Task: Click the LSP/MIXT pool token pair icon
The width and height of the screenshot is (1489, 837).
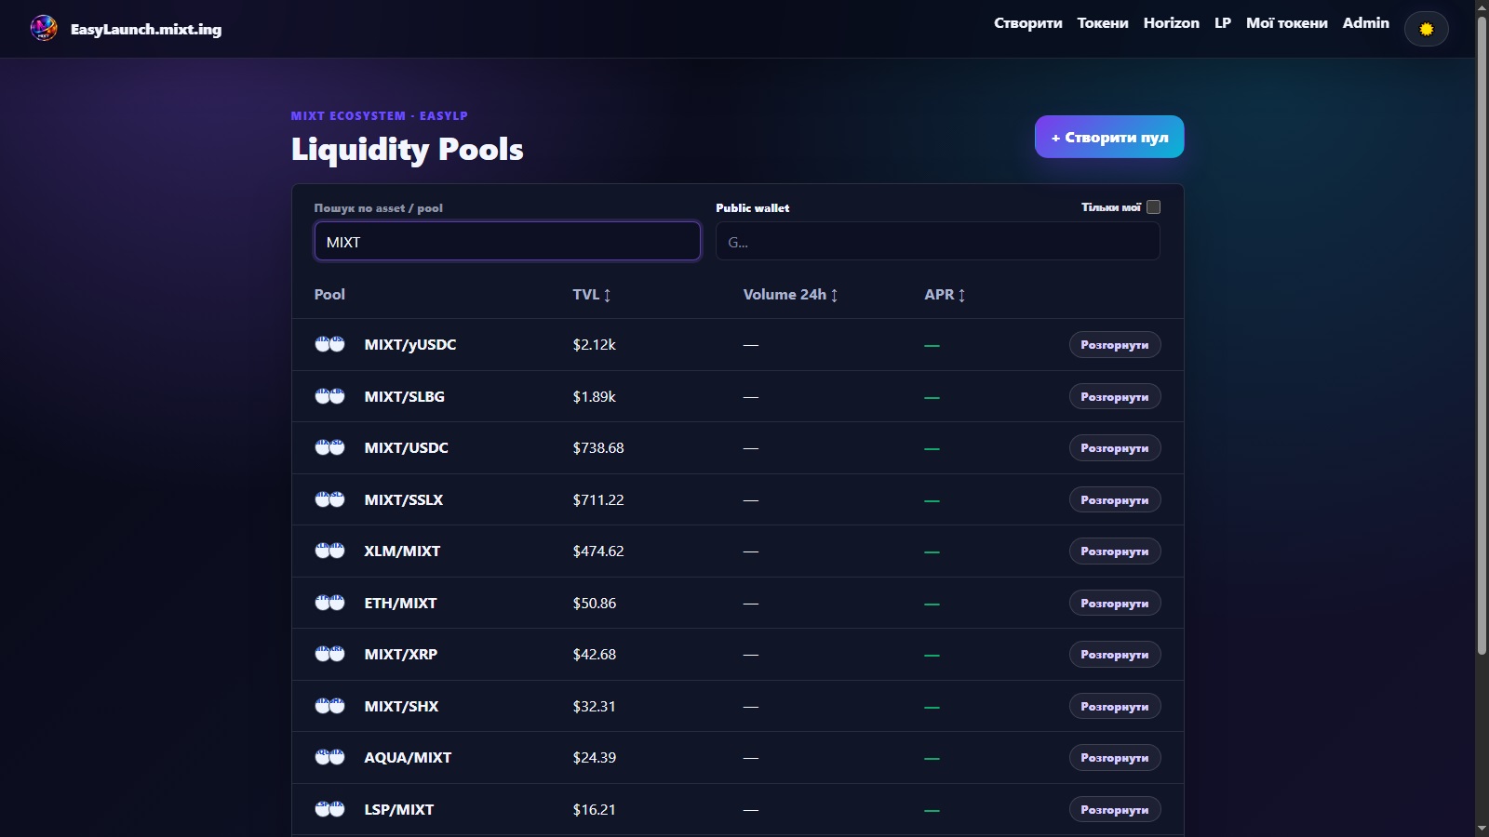Action: click(x=329, y=809)
